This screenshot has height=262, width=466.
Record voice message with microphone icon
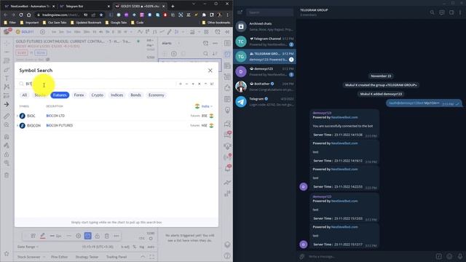point(460,256)
